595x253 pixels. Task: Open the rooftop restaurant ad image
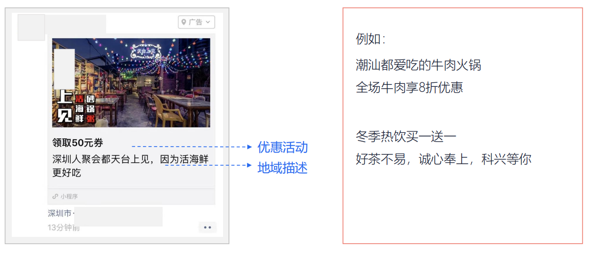(131, 83)
